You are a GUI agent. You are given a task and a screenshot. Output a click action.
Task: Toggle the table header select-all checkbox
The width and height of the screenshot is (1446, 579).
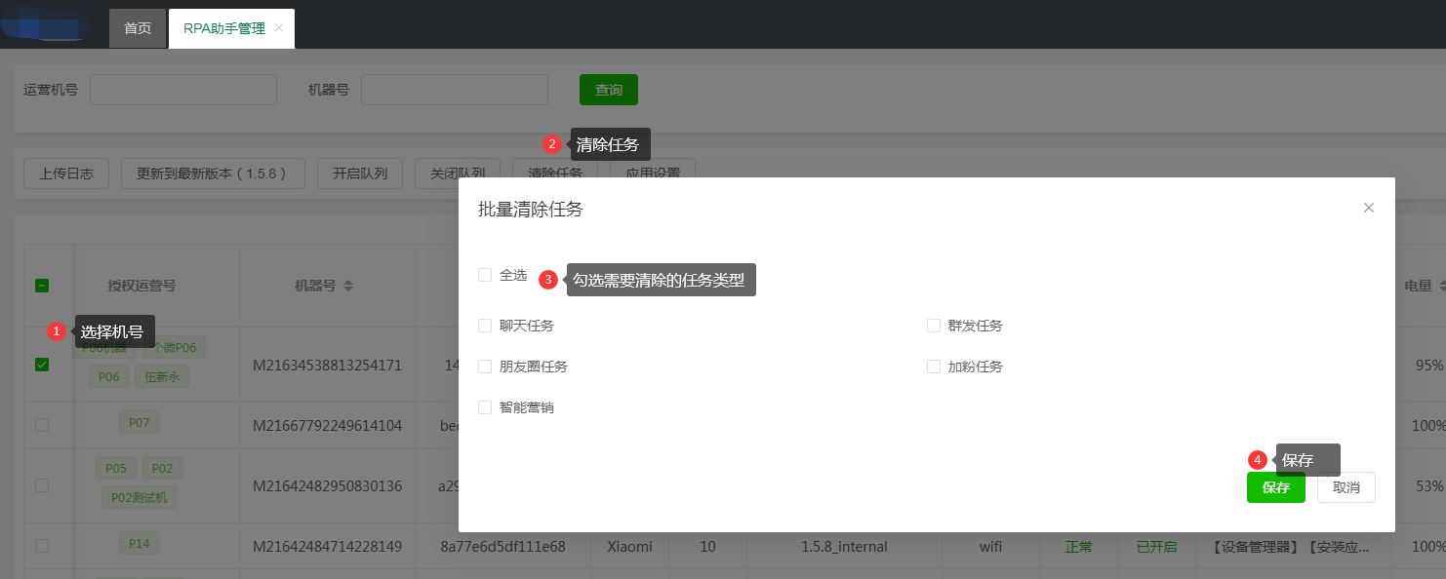pyautogui.click(x=42, y=286)
